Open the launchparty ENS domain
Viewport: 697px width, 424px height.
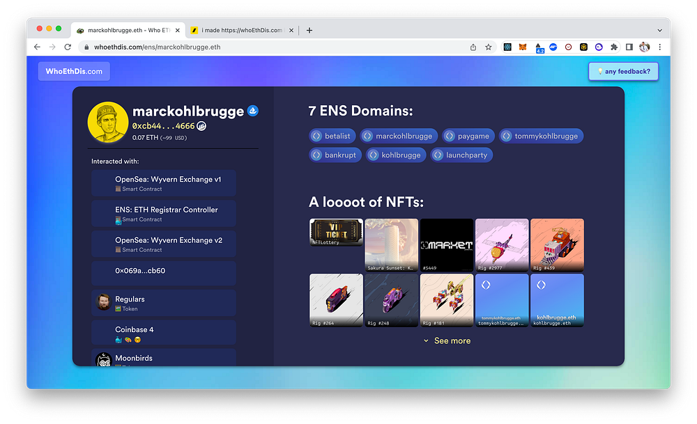pos(461,155)
